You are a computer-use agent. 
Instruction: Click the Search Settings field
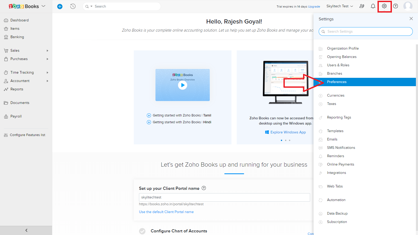(x=365, y=31)
